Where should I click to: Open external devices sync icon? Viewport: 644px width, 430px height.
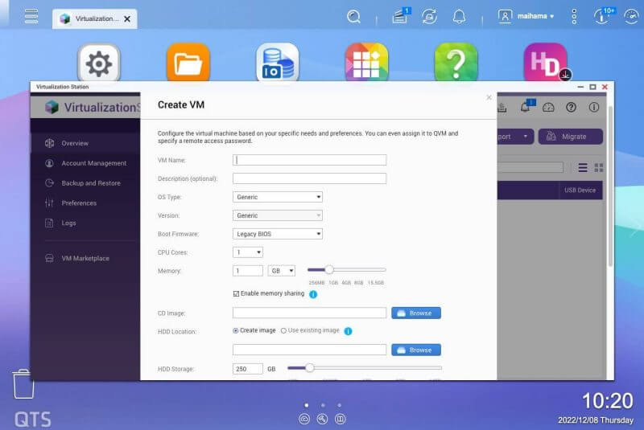point(429,17)
